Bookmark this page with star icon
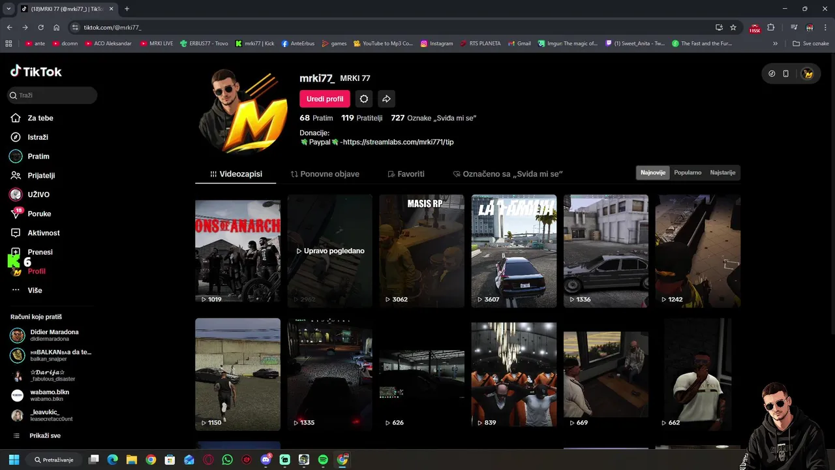835x470 pixels. click(733, 27)
